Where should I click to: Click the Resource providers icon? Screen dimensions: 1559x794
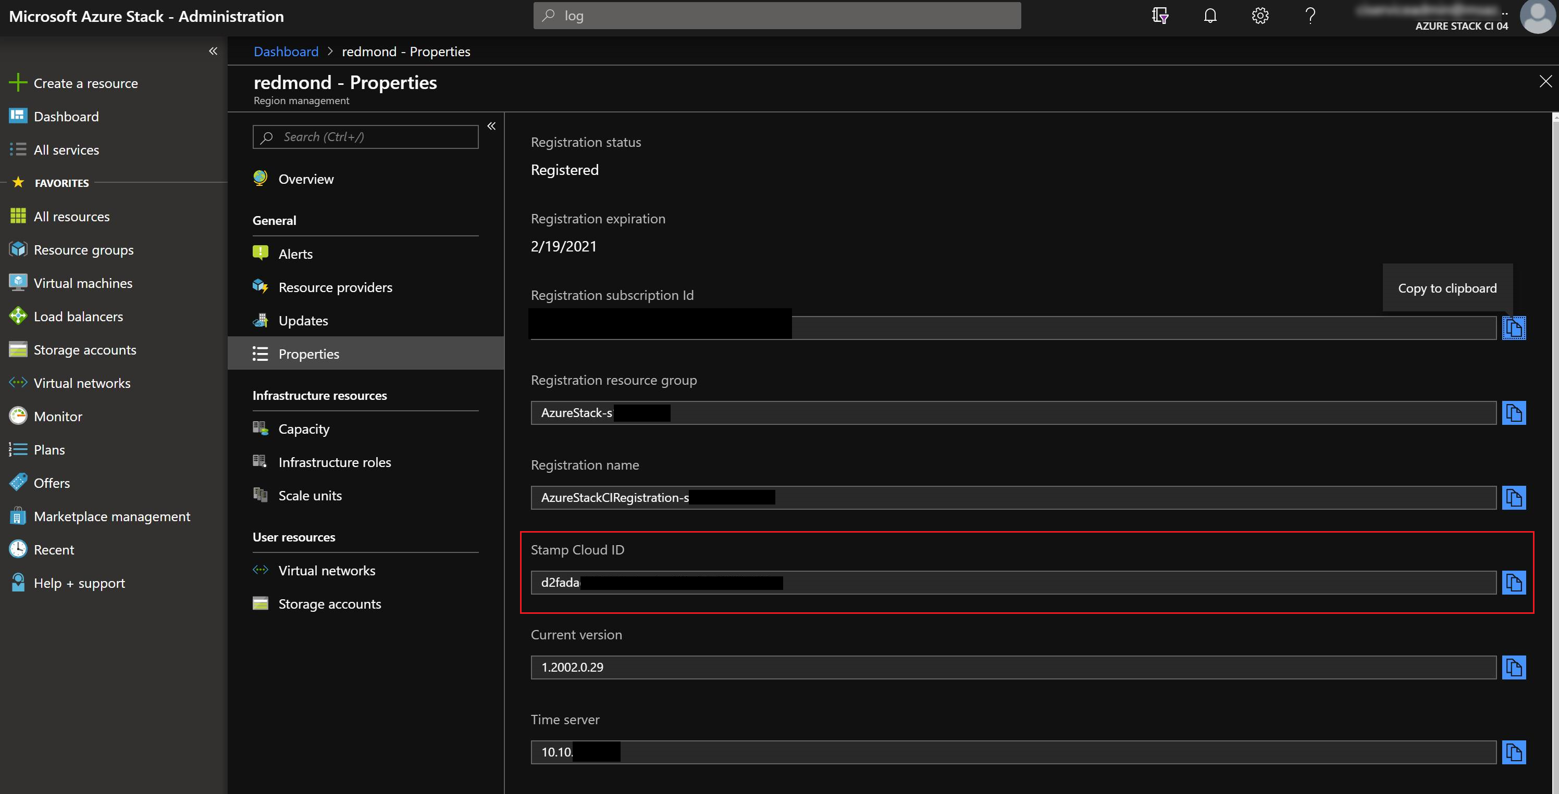coord(262,286)
